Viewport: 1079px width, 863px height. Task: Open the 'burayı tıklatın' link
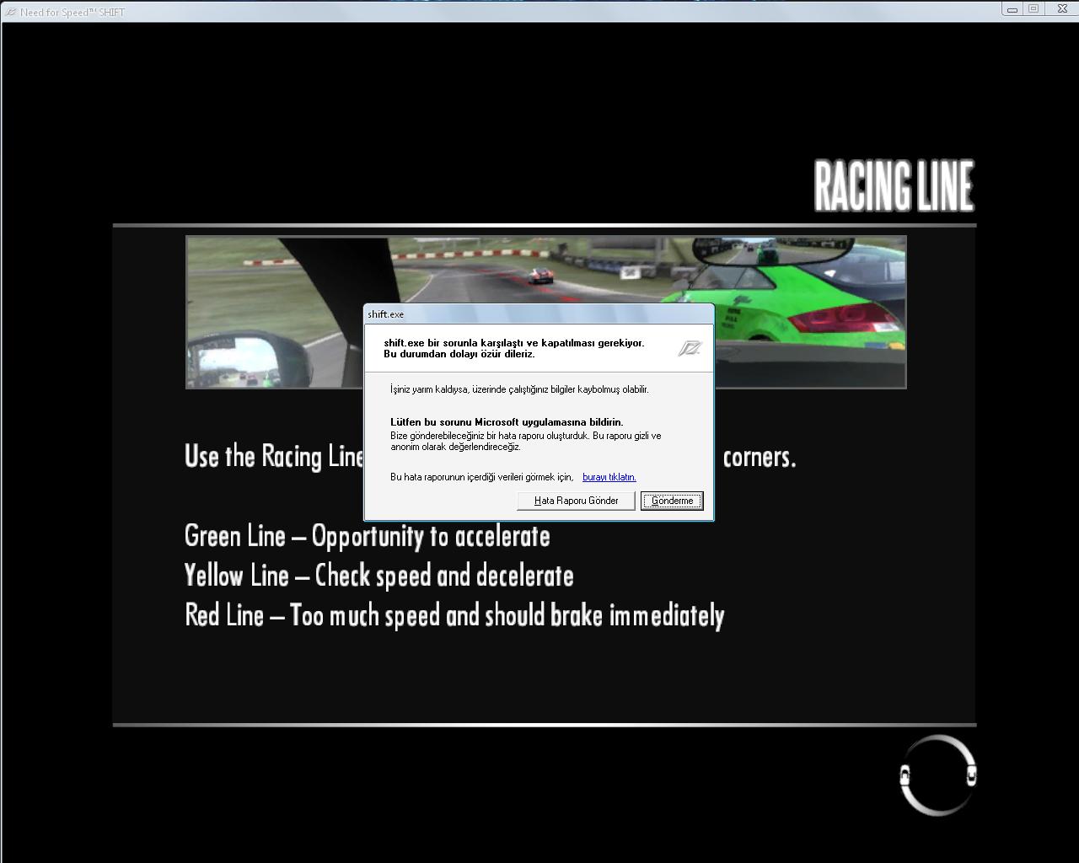(x=609, y=477)
